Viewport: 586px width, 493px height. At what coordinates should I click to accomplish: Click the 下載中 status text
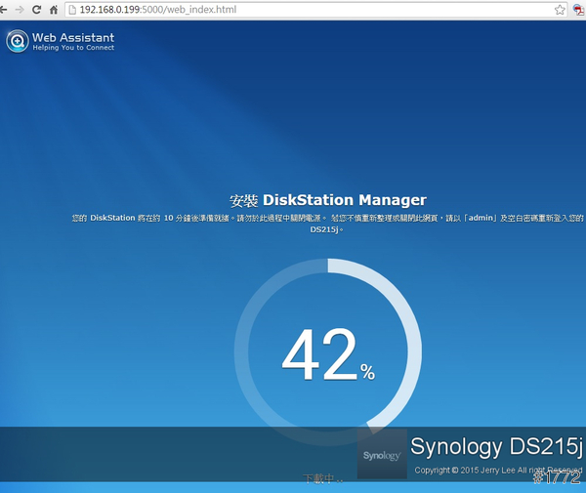[321, 479]
